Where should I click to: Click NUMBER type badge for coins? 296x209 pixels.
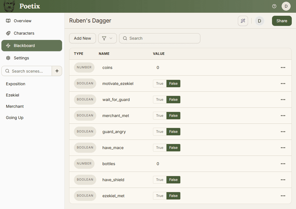[84, 67]
